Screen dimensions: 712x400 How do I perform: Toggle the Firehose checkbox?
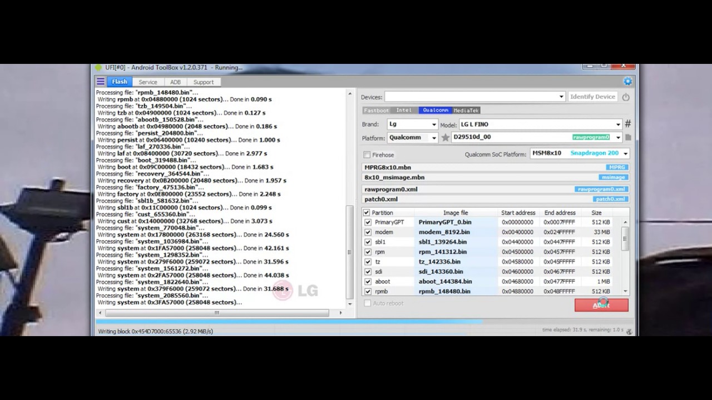(367, 155)
